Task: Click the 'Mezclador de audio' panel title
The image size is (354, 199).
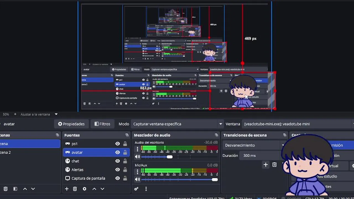Action: pos(152,135)
